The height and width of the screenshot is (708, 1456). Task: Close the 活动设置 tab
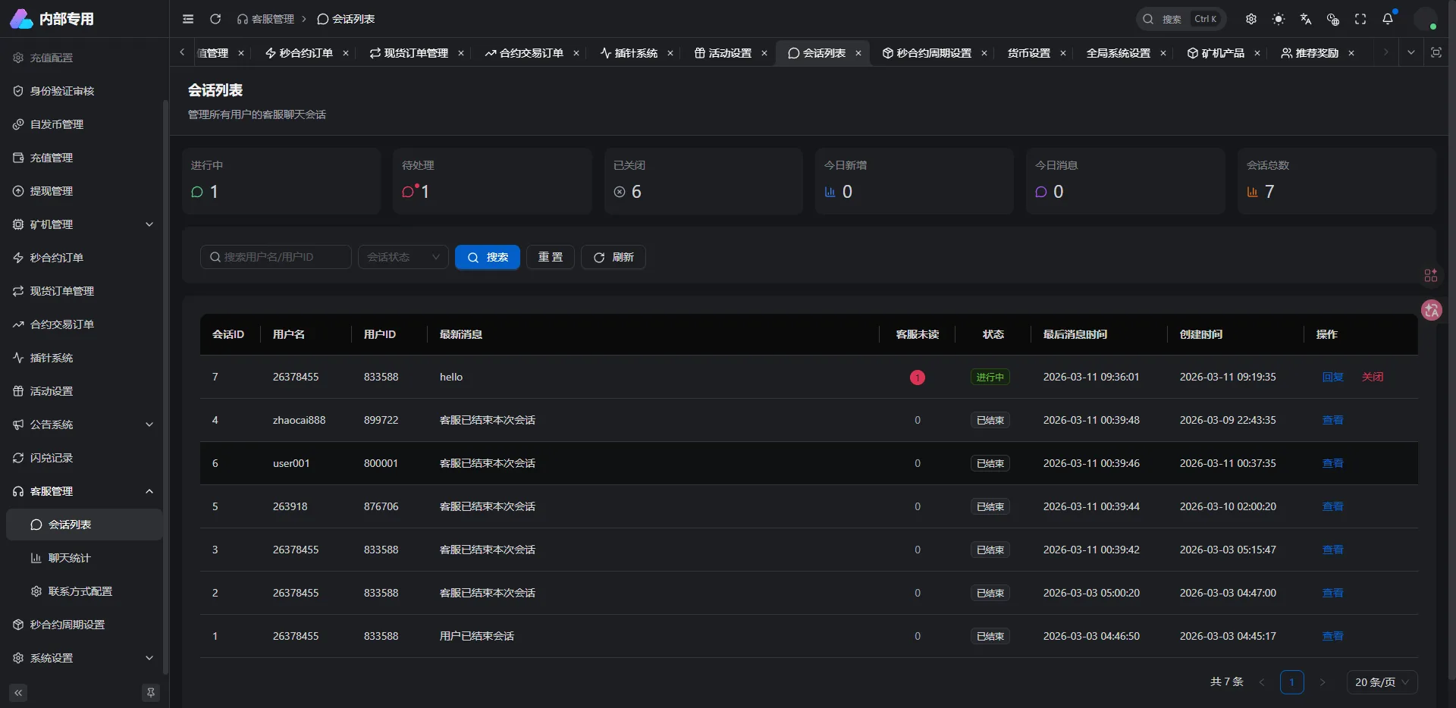click(x=764, y=53)
